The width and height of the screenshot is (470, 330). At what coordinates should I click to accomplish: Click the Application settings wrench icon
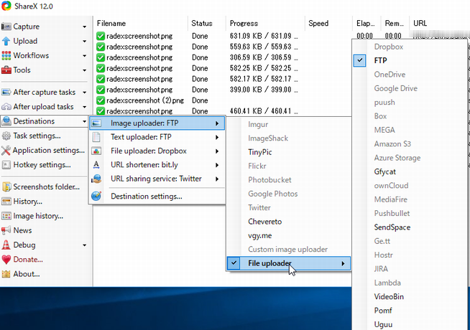pyautogui.click(x=6, y=150)
